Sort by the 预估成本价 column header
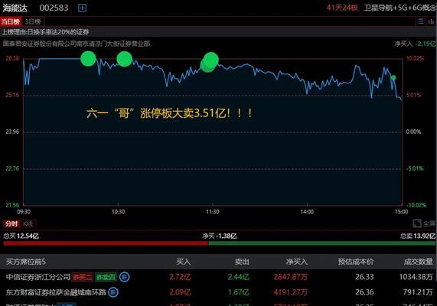Image resolution: width=437 pixels, height=306 pixels. point(356,262)
